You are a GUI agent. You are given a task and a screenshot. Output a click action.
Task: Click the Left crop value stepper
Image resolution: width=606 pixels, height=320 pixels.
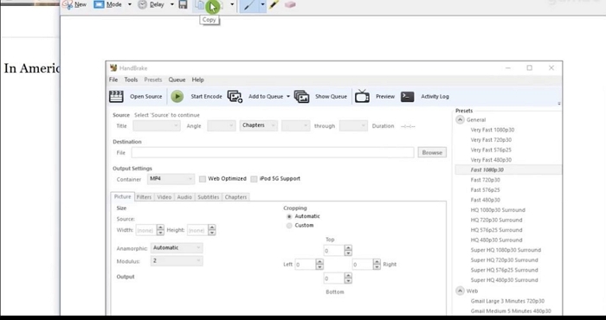click(x=319, y=265)
